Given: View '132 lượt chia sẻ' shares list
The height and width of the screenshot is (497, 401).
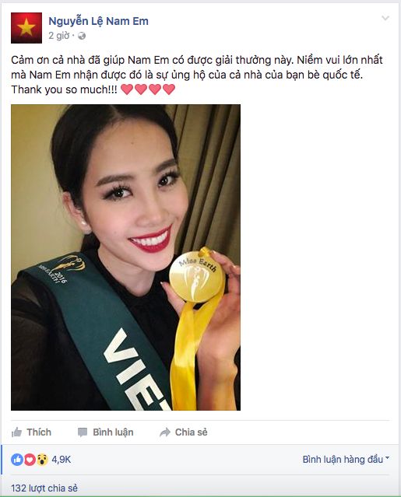Looking at the screenshot, I should click(x=44, y=488).
